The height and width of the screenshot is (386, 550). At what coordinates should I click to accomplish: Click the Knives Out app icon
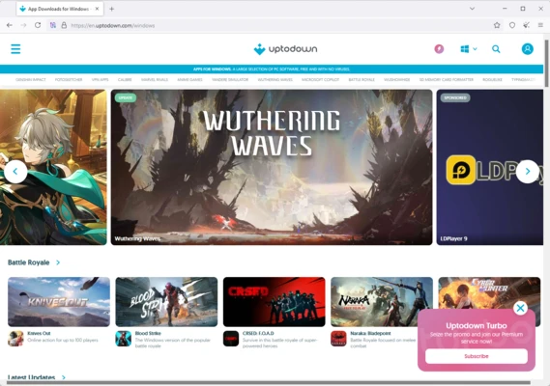pyautogui.click(x=15, y=339)
